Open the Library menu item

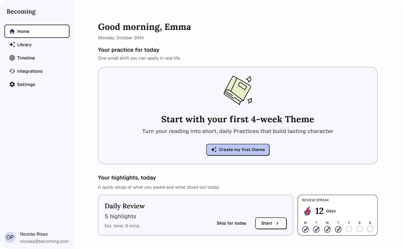(x=24, y=45)
